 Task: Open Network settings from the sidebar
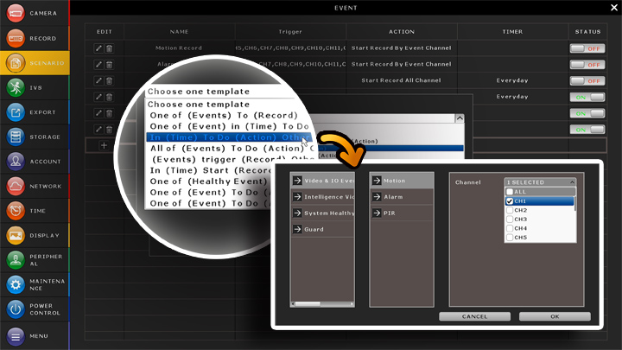tap(16, 186)
